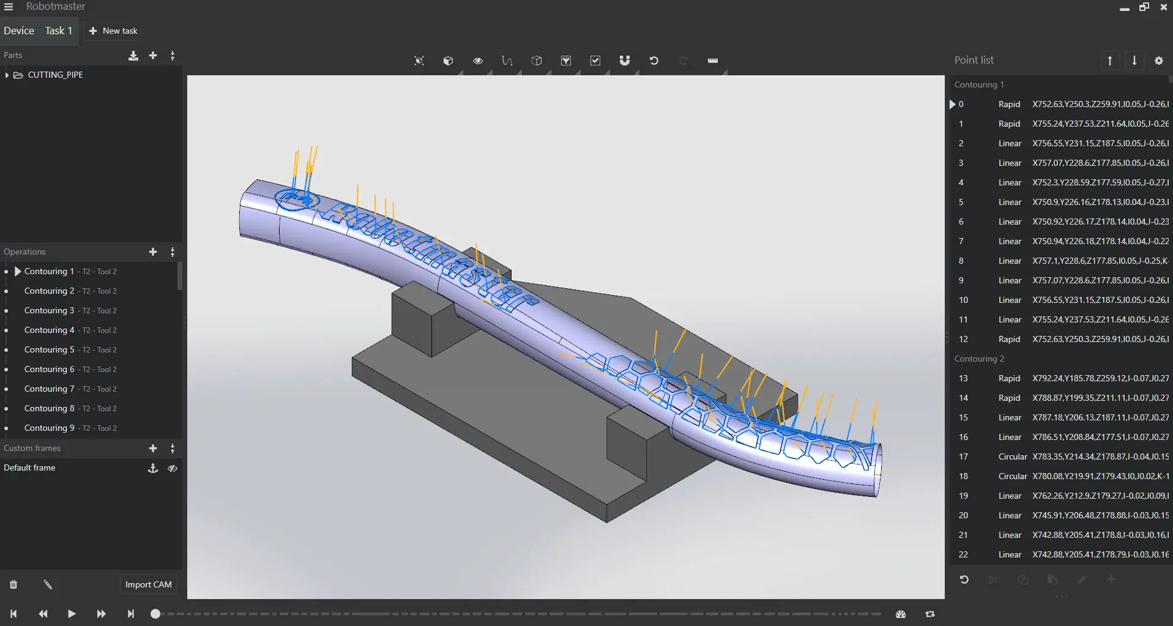1173x626 pixels.
Task: Open the Operations panel options menu
Action: click(173, 252)
